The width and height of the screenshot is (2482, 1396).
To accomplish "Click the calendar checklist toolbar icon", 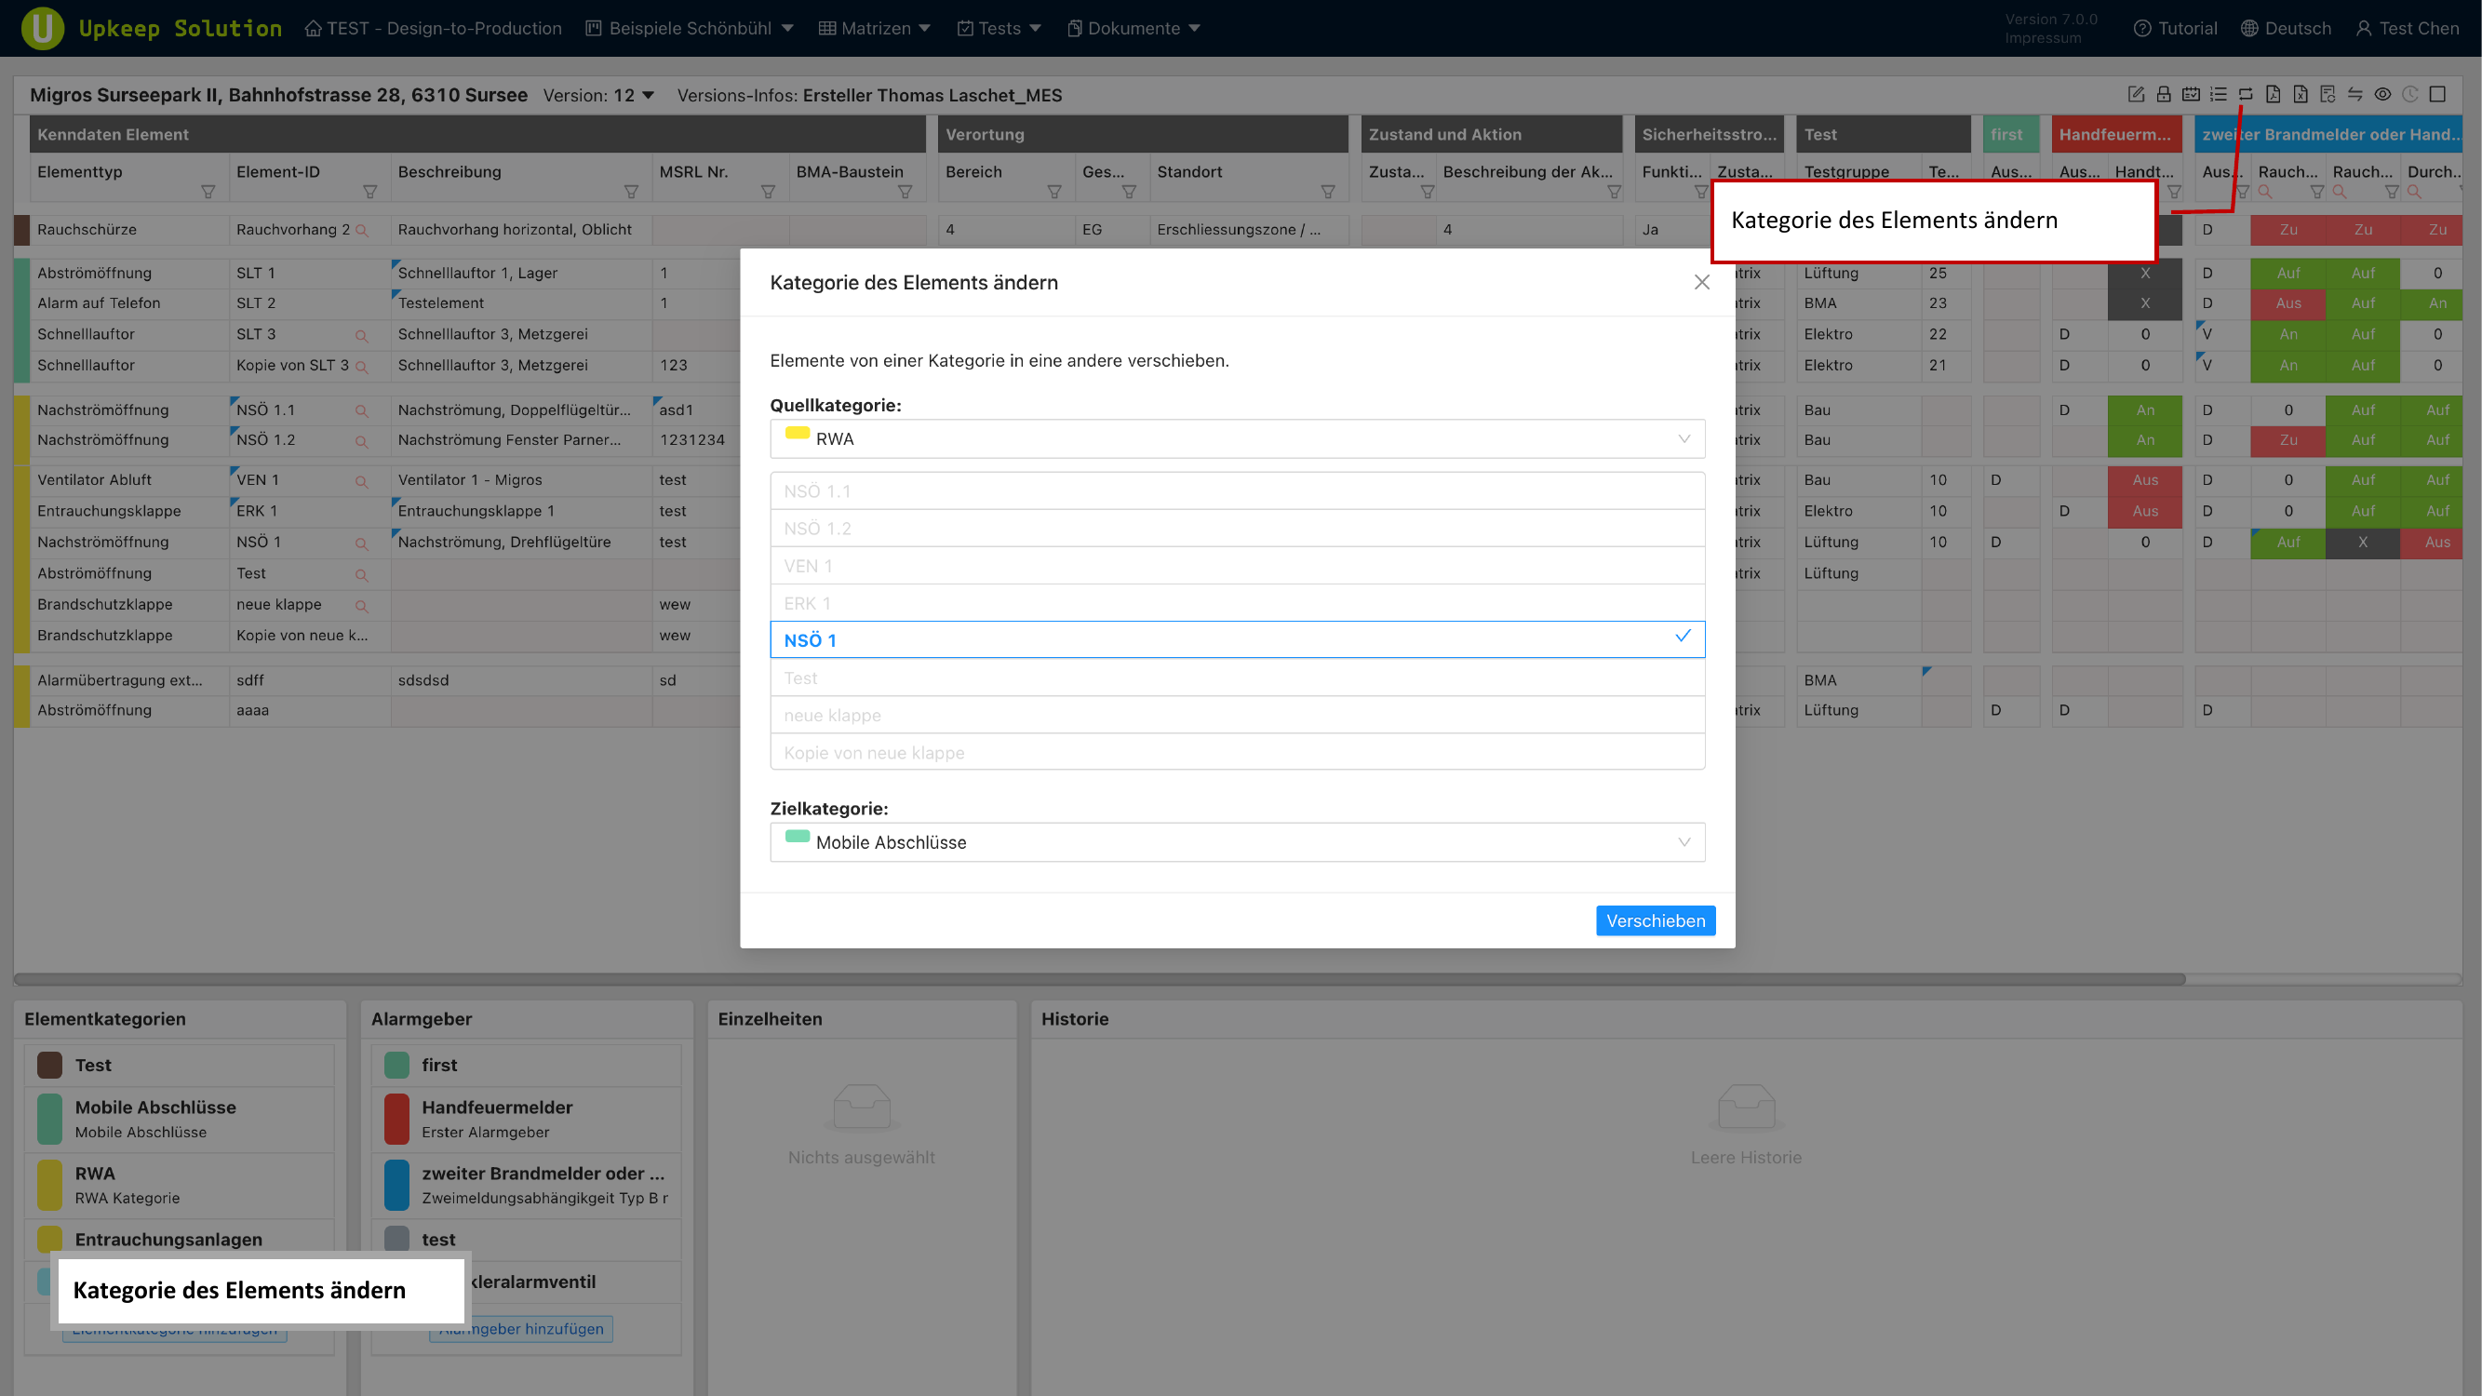I will tap(2191, 94).
